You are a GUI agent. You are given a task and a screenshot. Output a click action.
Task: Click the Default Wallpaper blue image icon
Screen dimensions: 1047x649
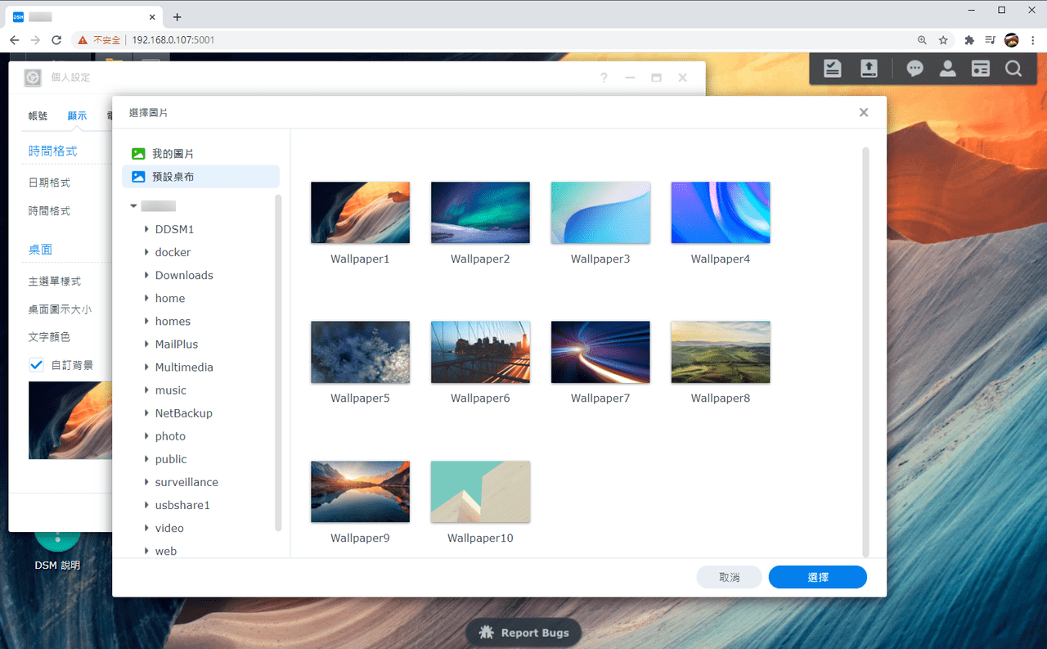coord(138,176)
